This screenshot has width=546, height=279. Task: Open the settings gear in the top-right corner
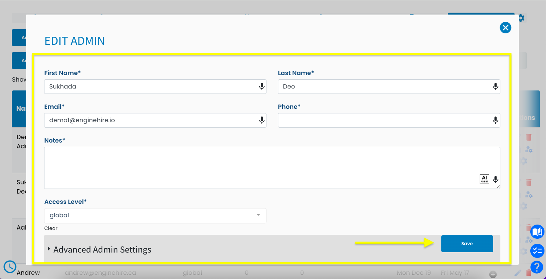point(521,18)
